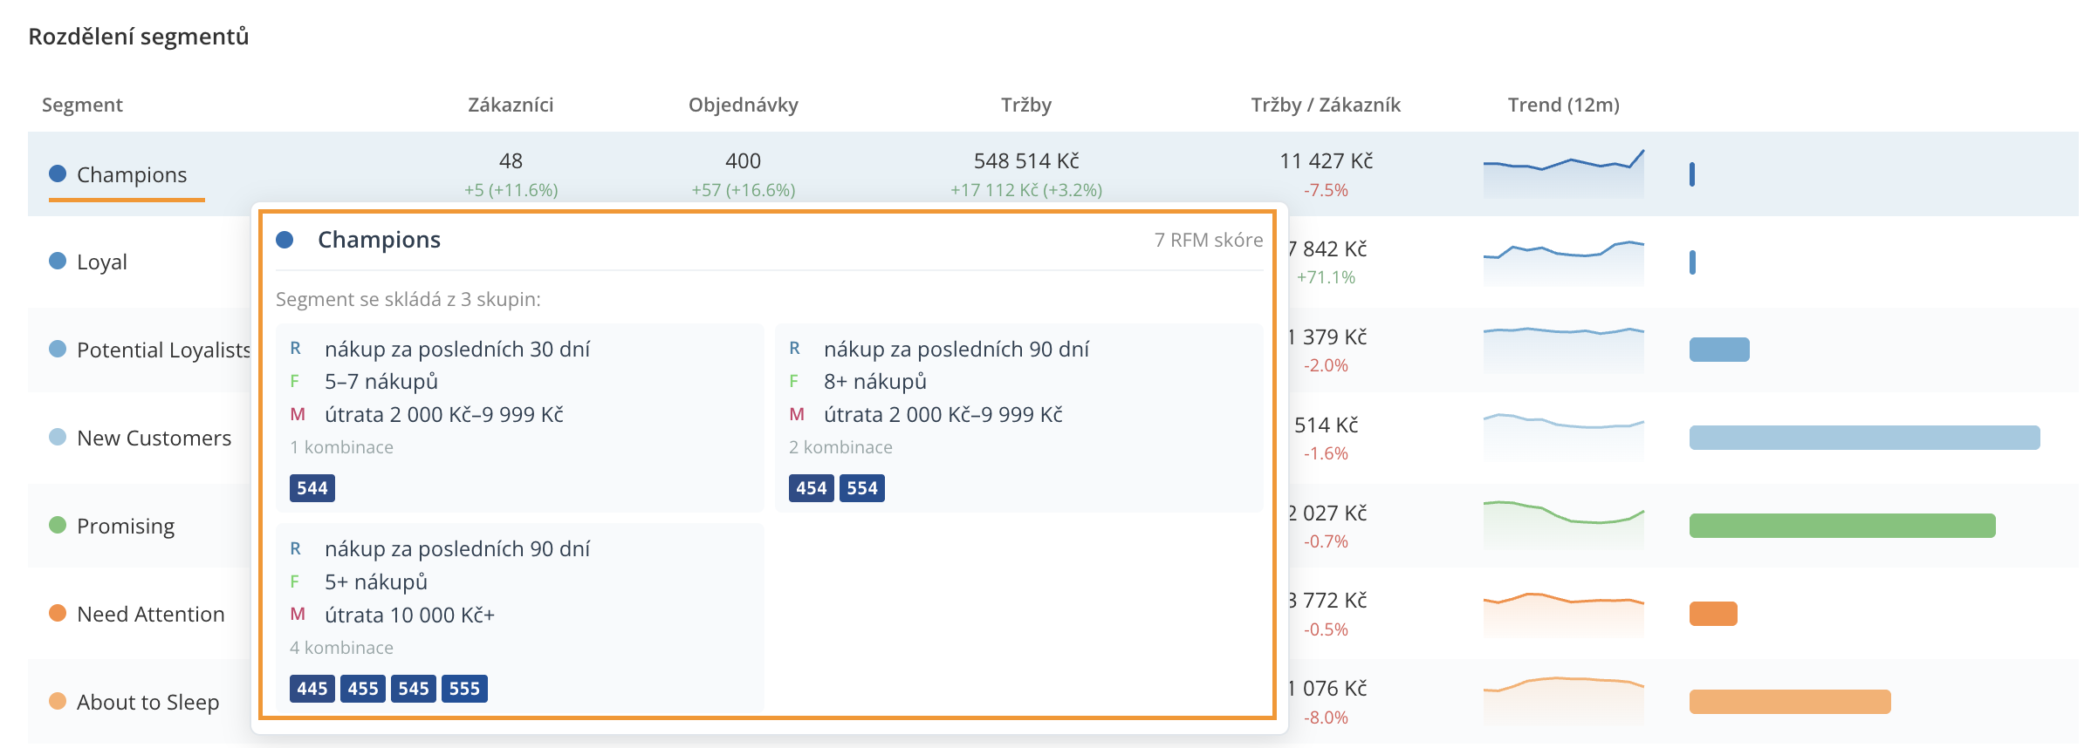
Task: Click the RFM score badge 545
Action: point(414,689)
